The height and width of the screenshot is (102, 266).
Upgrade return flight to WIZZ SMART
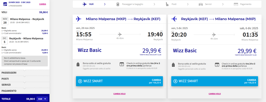point(215,81)
